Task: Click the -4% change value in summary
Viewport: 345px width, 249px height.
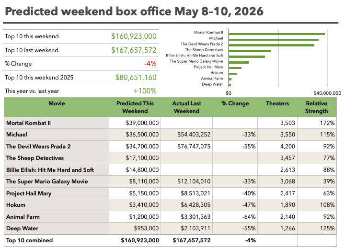Action: pyautogui.click(x=150, y=64)
